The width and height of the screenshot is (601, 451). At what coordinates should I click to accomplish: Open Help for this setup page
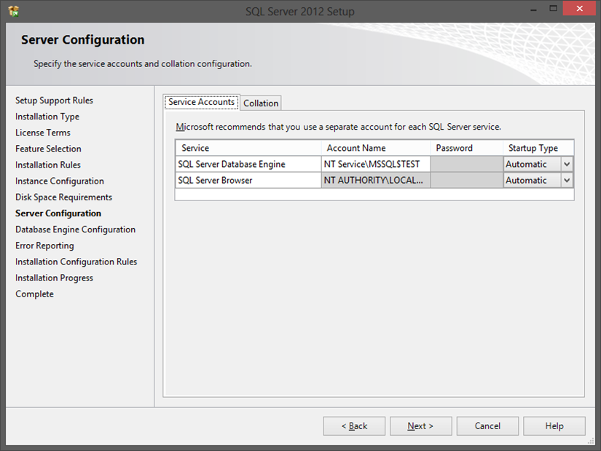pyautogui.click(x=554, y=426)
